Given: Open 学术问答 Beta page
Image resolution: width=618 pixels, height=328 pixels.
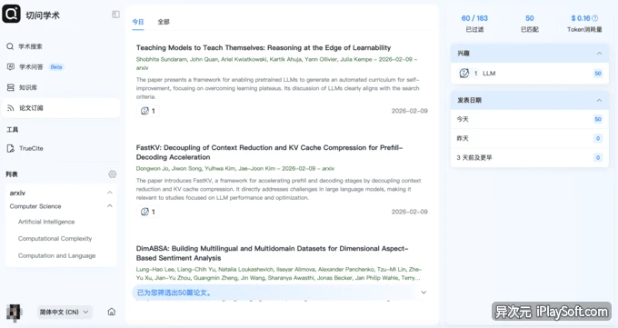Looking at the screenshot, I should click(x=61, y=67).
